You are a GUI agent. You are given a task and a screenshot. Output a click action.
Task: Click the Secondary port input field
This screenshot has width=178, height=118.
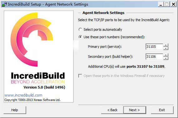pyautogui.click(x=154, y=57)
